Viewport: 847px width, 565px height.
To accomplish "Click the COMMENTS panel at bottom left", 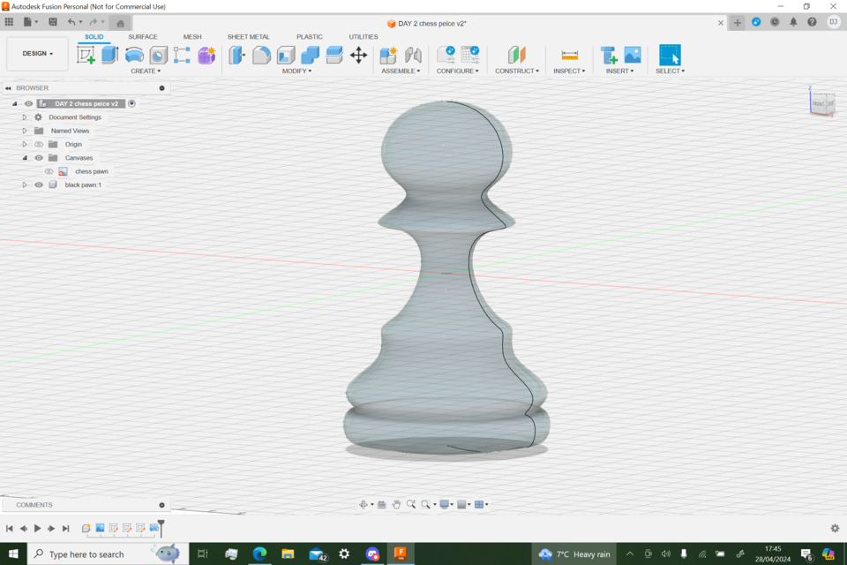I will pos(34,504).
